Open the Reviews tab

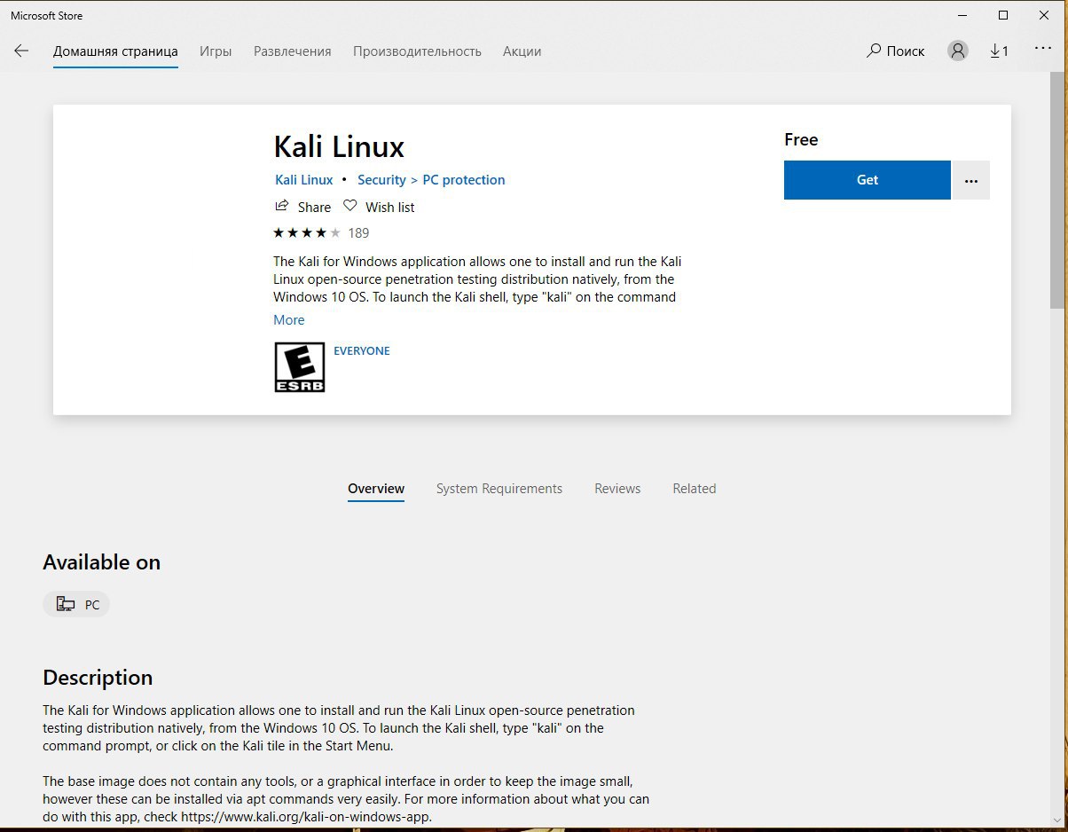click(617, 489)
